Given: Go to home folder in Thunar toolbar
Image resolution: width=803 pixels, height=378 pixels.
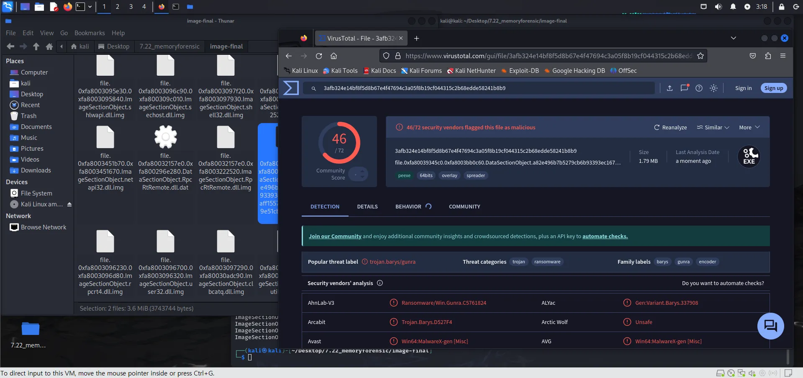Looking at the screenshot, I should click(x=49, y=46).
